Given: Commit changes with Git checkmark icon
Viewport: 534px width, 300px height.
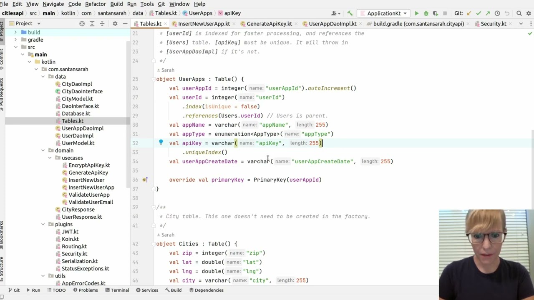Looking at the screenshot, I should (479, 13).
